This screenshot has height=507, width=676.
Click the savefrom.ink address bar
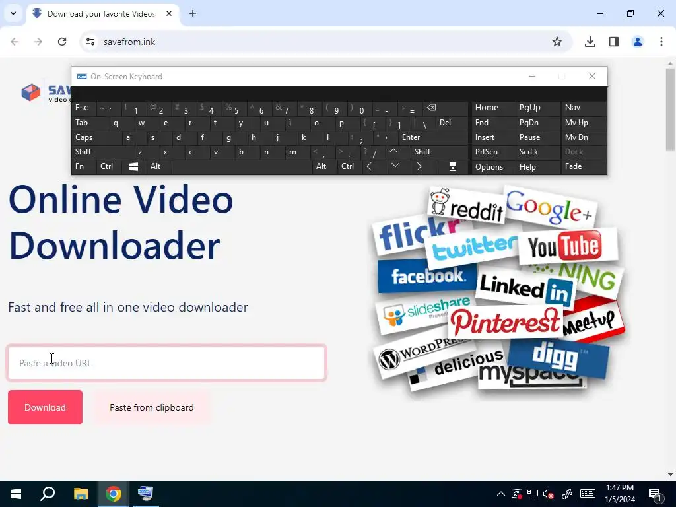pos(325,42)
